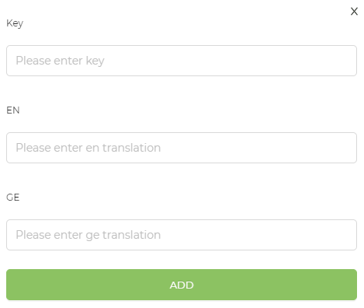Screen dimensions: 364x308
Task: Dismiss the add translation form
Action: tap(354, 12)
